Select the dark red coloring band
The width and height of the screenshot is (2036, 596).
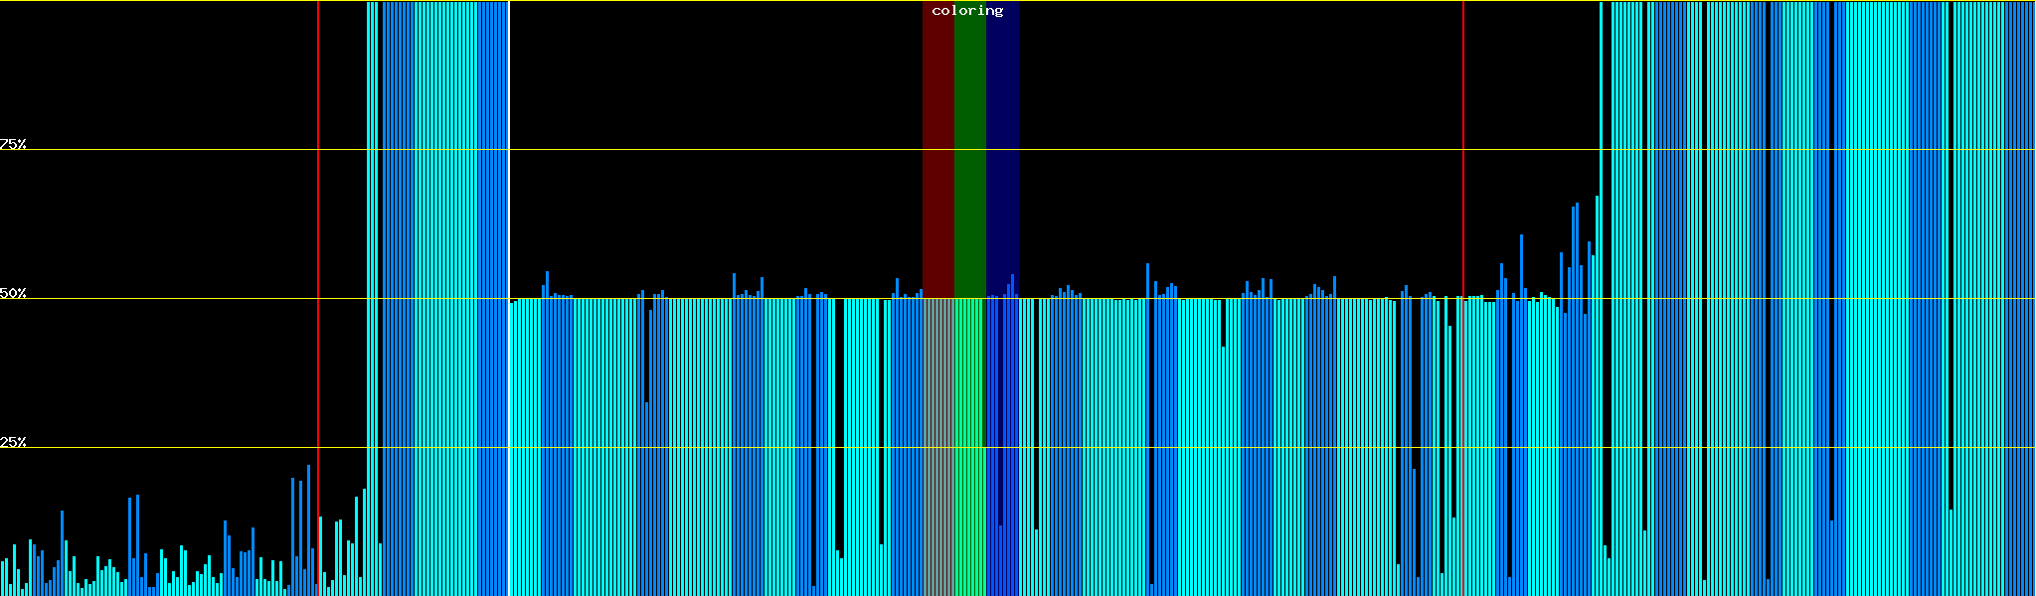click(937, 149)
